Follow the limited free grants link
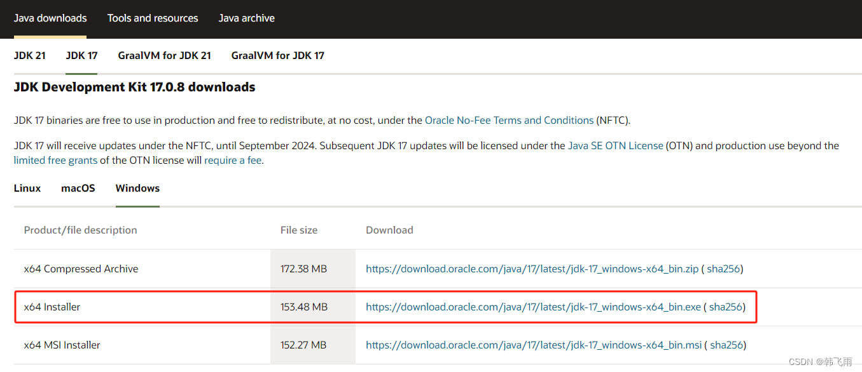Viewport: 862px width, 372px height. coord(55,161)
